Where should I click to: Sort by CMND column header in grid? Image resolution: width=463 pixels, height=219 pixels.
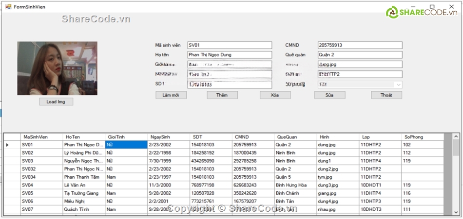point(253,137)
